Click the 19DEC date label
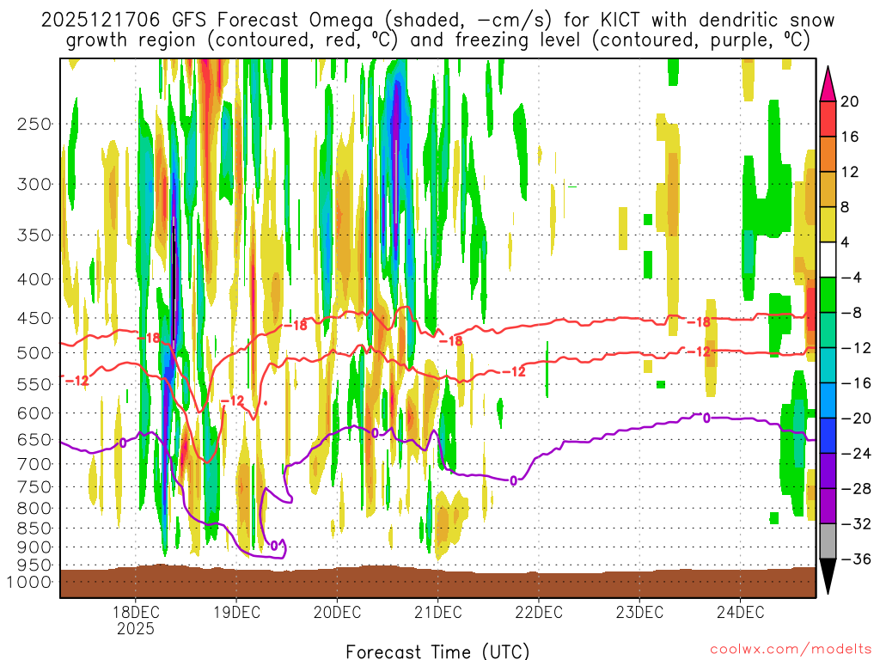The width and height of the screenshot is (880, 660). tap(236, 612)
